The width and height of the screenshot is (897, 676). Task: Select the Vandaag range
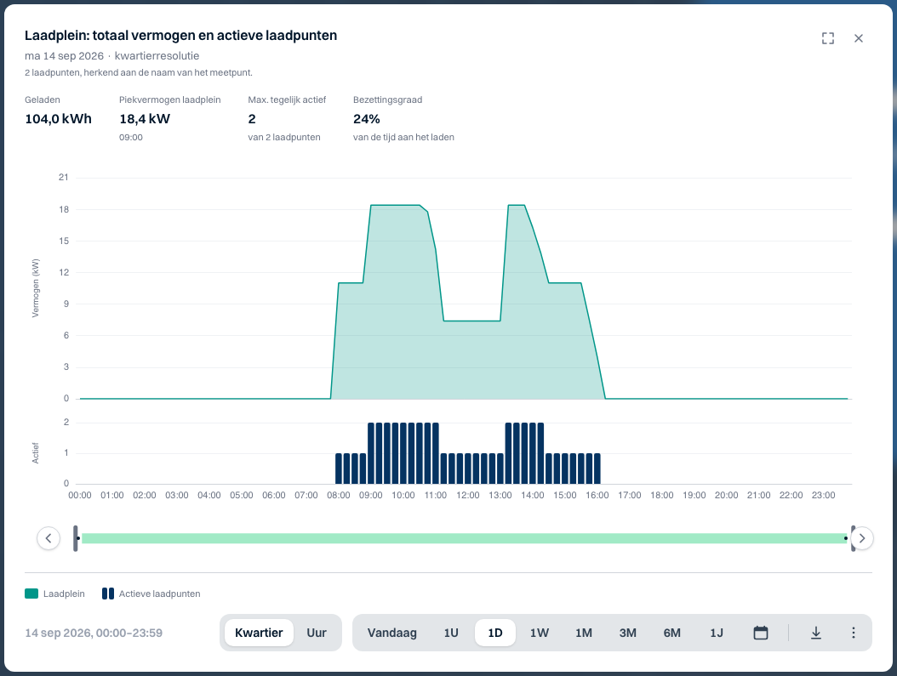(x=391, y=633)
